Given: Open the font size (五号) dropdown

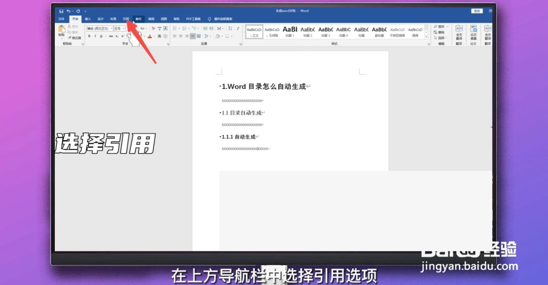Looking at the screenshot, I should click(x=120, y=28).
